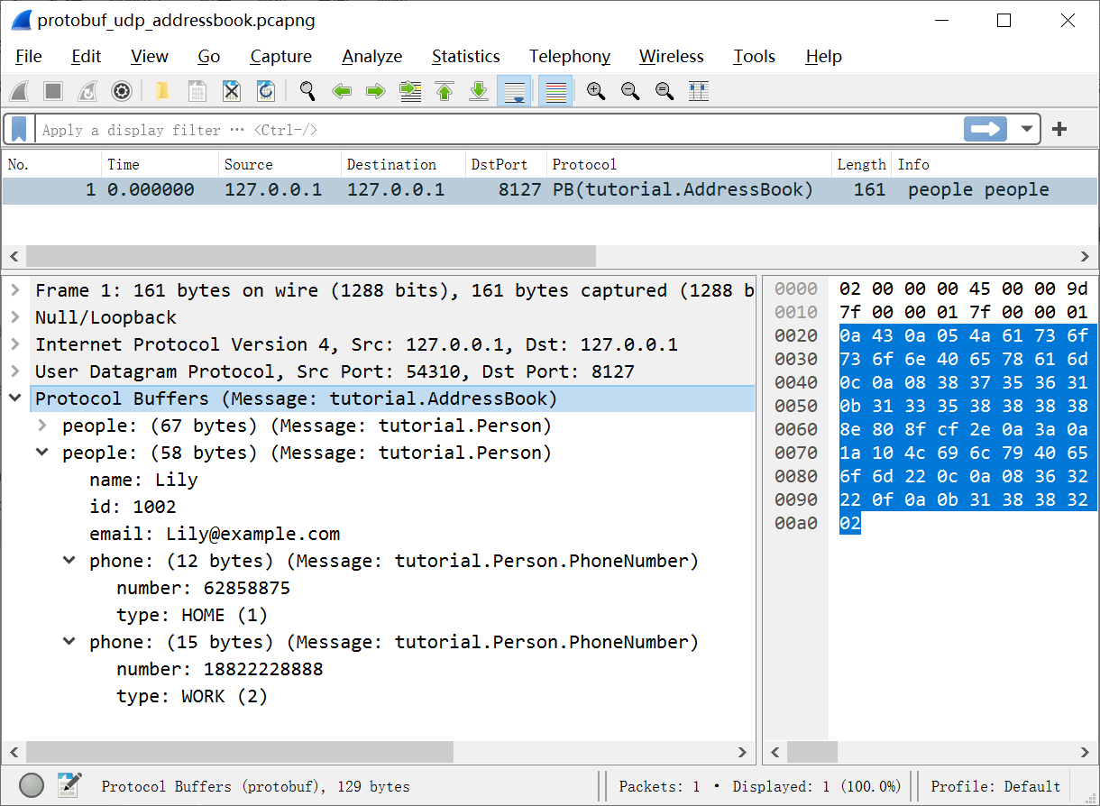
Task: Open capture options via the gear icon
Action: [x=121, y=90]
